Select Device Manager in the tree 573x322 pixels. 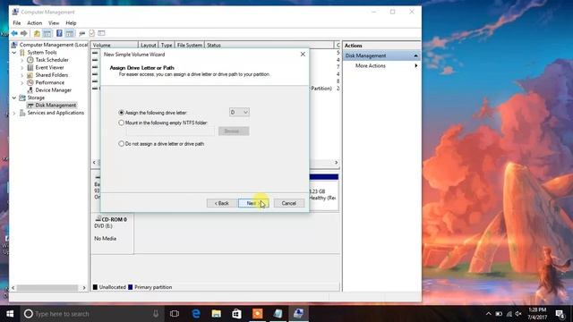54,89
